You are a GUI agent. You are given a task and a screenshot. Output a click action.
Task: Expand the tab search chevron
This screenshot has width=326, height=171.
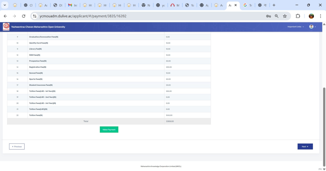5,5
